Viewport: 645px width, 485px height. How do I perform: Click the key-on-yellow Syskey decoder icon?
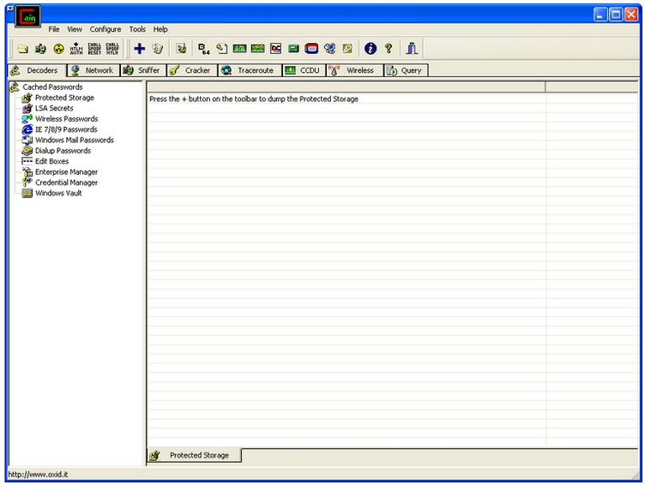pyautogui.click(x=347, y=49)
